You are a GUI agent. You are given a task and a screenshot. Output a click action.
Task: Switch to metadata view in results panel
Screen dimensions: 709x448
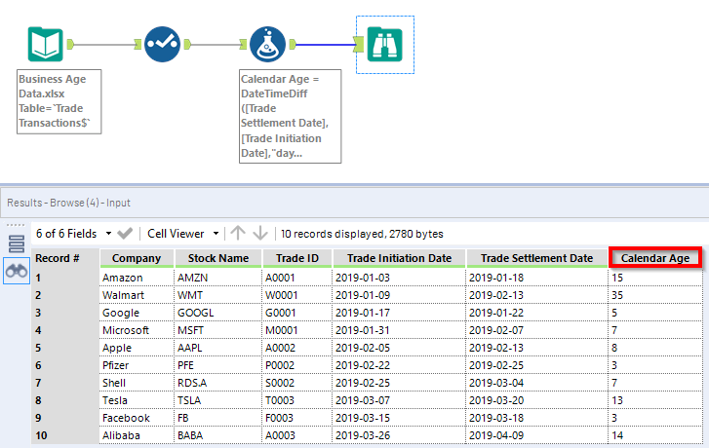17,243
